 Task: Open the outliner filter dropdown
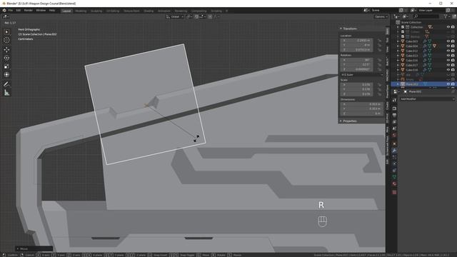[x=446, y=16]
